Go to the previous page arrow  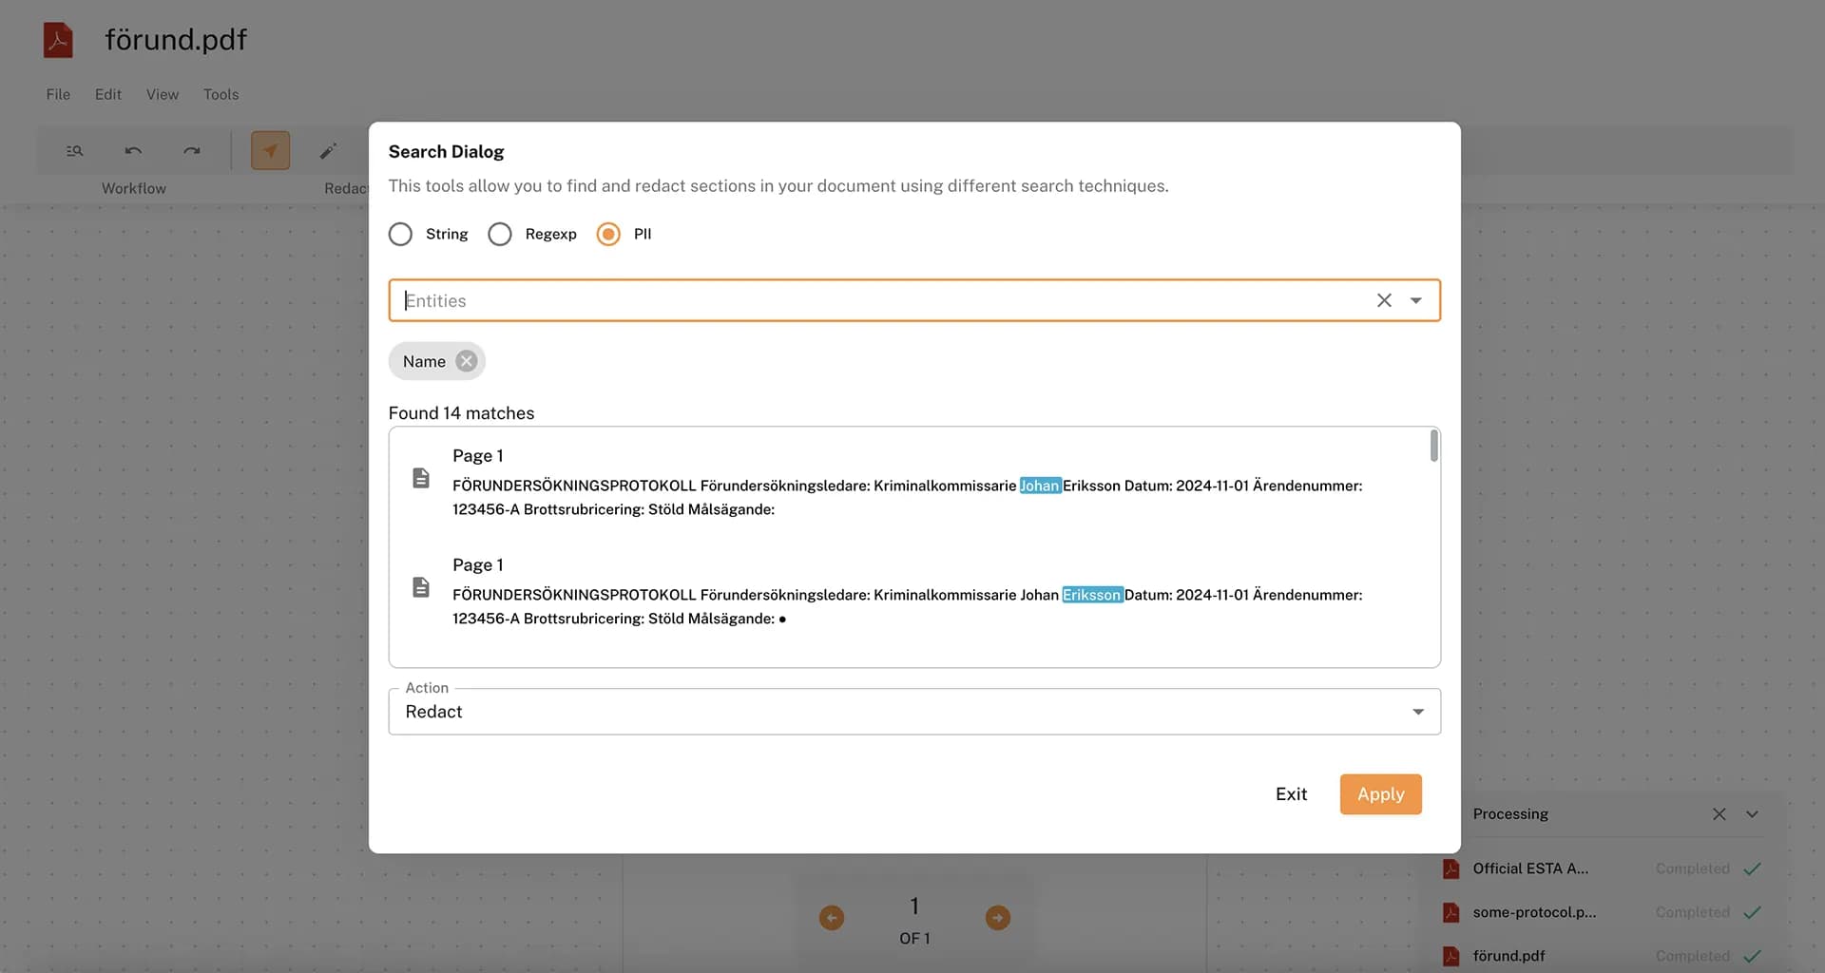[832, 918]
